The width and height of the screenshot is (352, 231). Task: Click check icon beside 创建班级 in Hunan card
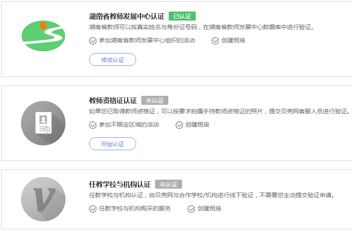tap(215, 41)
